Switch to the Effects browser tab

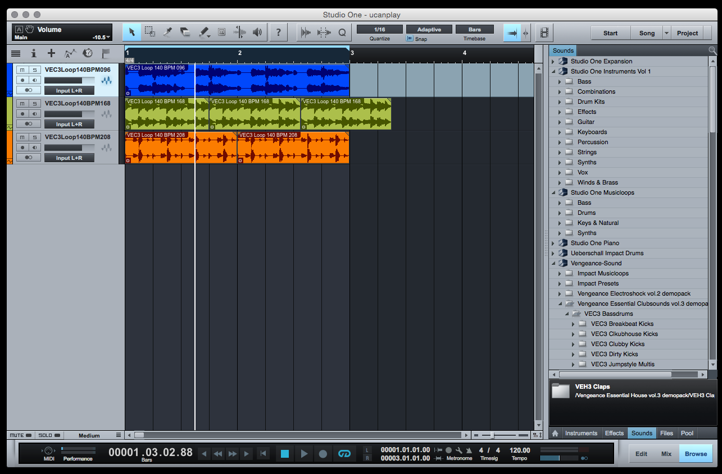tap(614, 433)
